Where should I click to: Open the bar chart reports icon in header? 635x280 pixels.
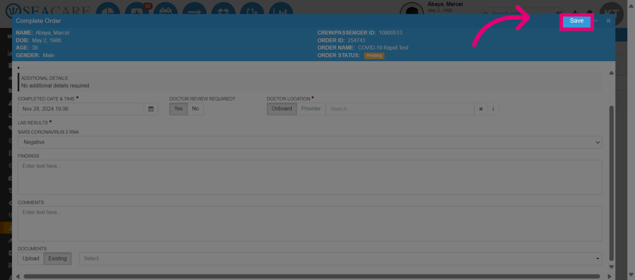281,9
